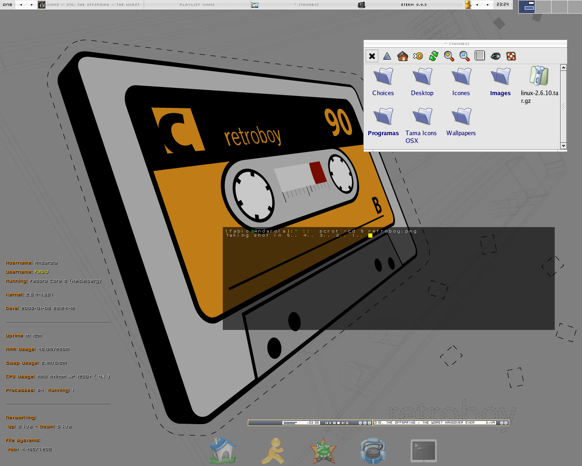Refresh the directory with green arrows icon
Screen dimensions: 582x466
click(x=433, y=56)
